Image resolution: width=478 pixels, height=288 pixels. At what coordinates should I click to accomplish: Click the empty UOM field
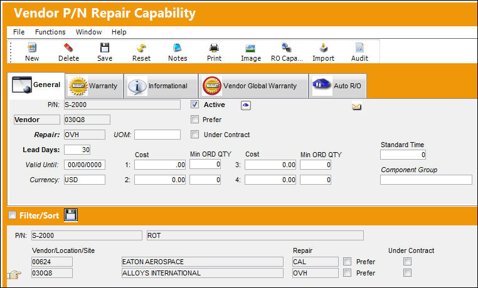point(157,135)
